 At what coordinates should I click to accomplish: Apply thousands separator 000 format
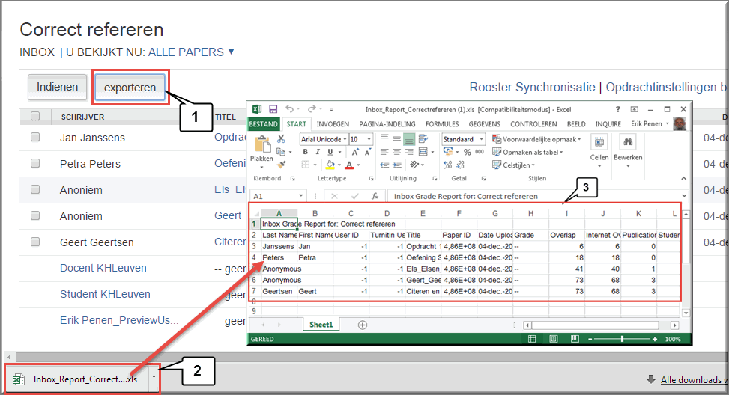tap(480, 152)
